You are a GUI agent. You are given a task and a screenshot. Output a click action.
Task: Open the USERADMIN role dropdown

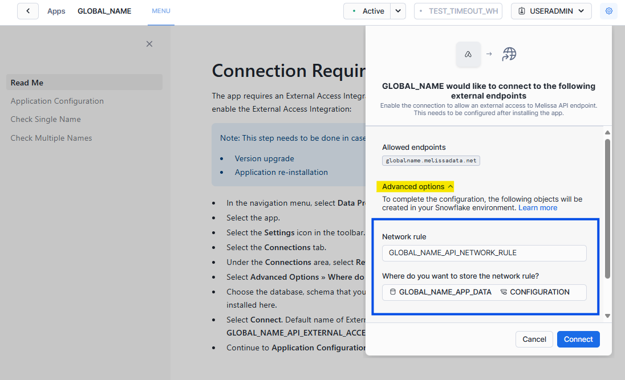551,11
